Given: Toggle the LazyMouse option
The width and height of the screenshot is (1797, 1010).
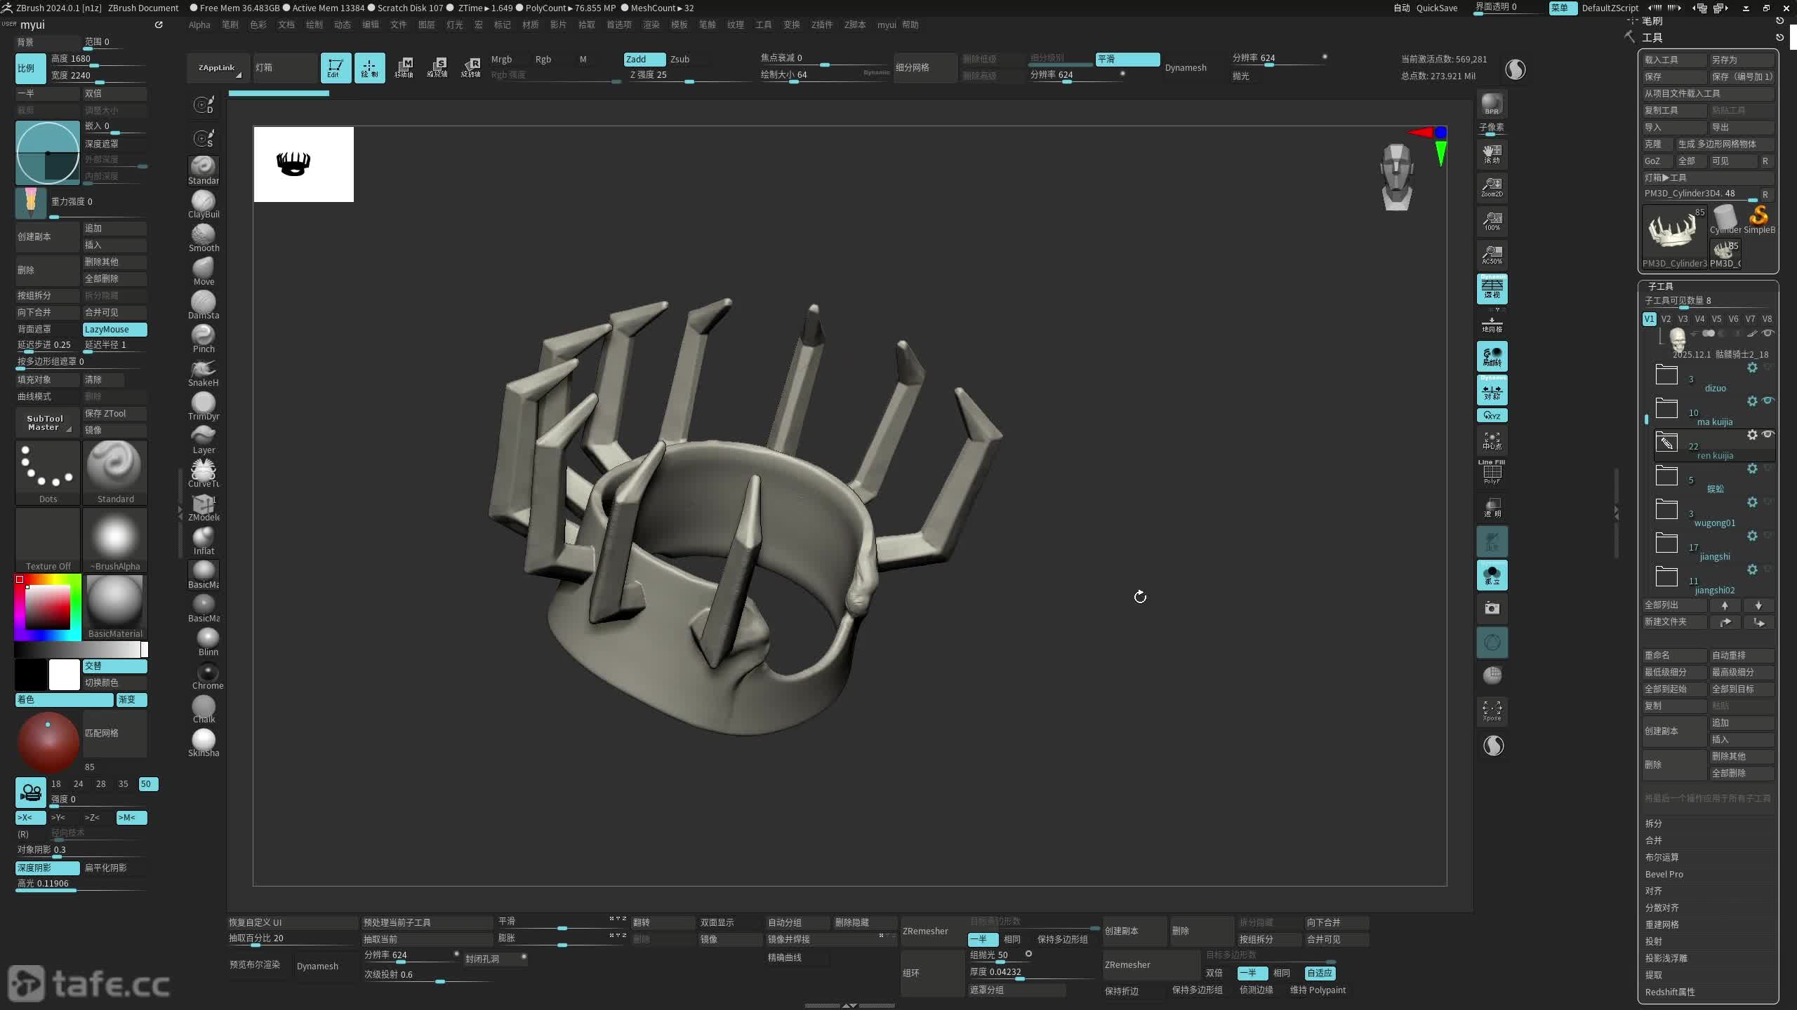Looking at the screenshot, I should pos(114,329).
